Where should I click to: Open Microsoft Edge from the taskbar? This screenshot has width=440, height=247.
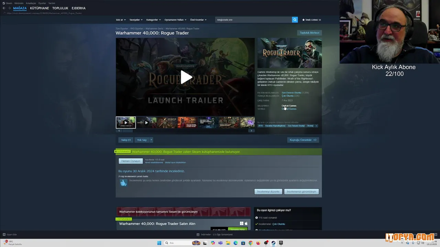point(235,243)
